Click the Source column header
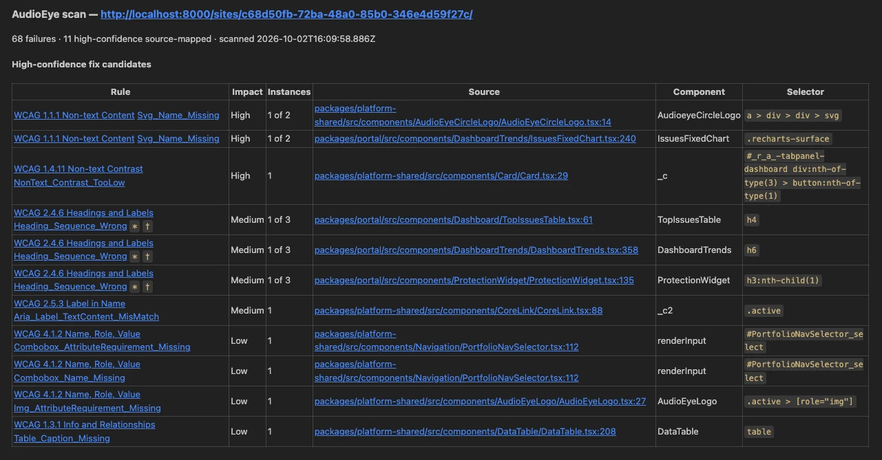 [484, 91]
